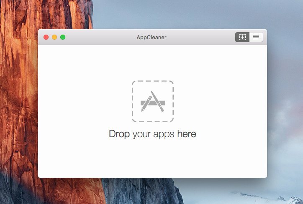Switch to the drop-zone view button

(x=242, y=37)
